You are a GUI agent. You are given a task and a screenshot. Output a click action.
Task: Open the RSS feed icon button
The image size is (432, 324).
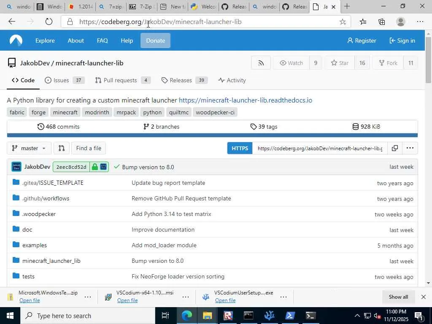point(261,63)
